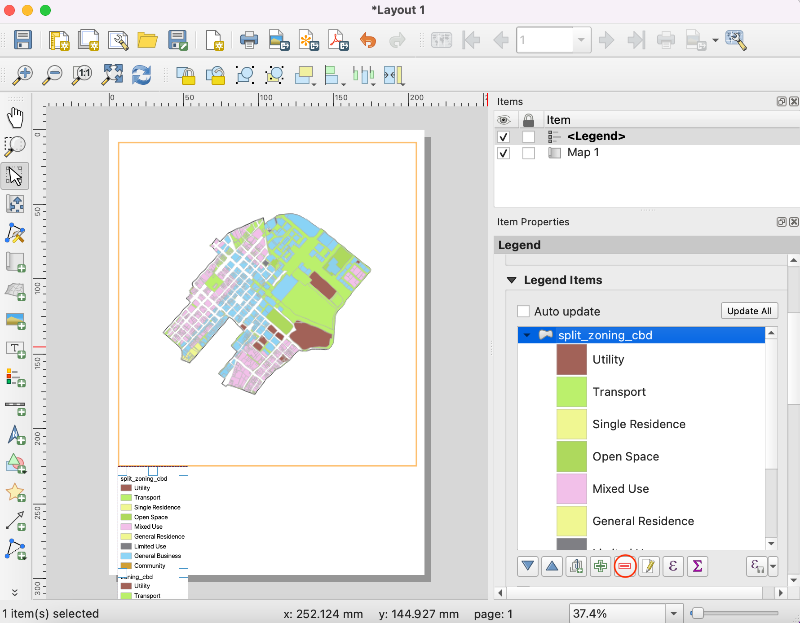The image size is (800, 623).
Task: Select the Pan Layout hand tool
Action: click(x=15, y=118)
